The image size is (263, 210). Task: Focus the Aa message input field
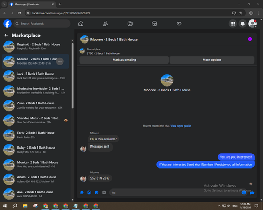click(x=175, y=193)
